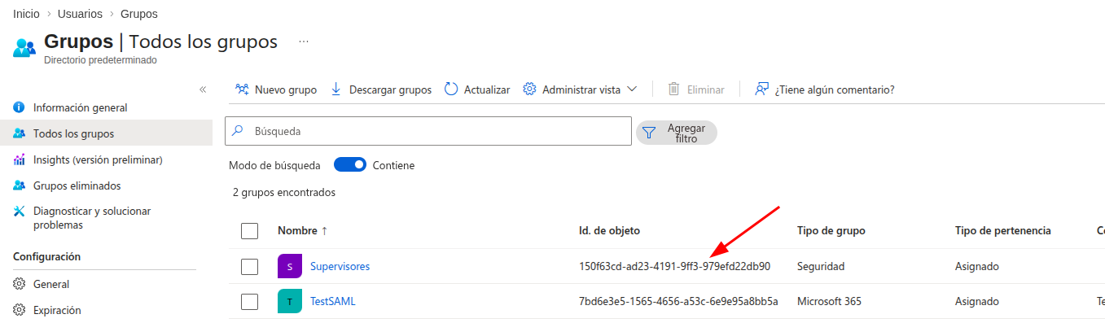
Task: Open the feedback comment icon
Action: tap(761, 89)
